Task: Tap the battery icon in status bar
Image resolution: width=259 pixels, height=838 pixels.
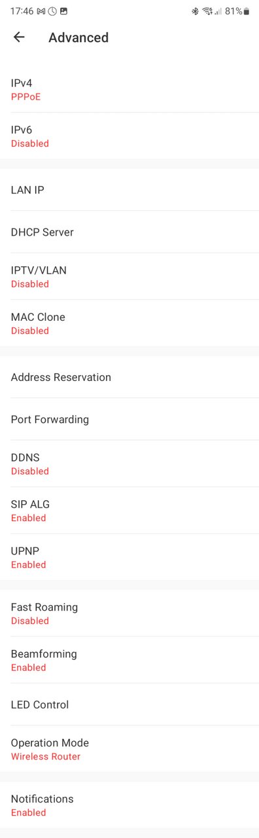Action: (247, 11)
